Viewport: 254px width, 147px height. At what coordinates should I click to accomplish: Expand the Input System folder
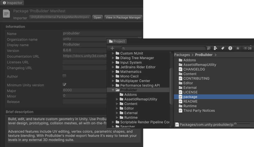113,62
